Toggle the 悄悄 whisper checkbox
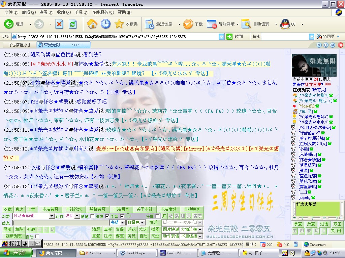The width and height of the screenshot is (345, 258). (92, 216)
